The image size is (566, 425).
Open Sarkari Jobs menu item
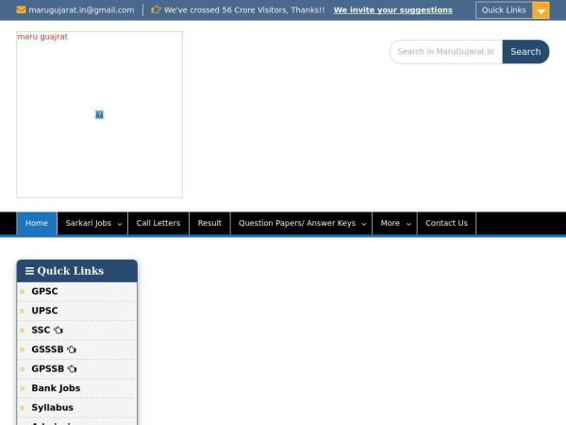coord(92,223)
